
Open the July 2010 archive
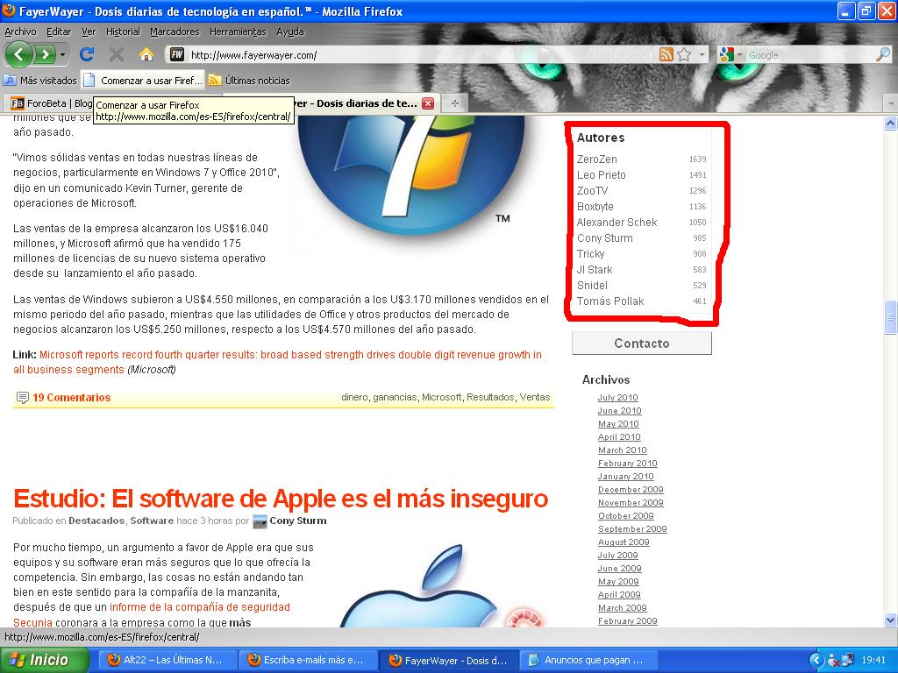[618, 398]
